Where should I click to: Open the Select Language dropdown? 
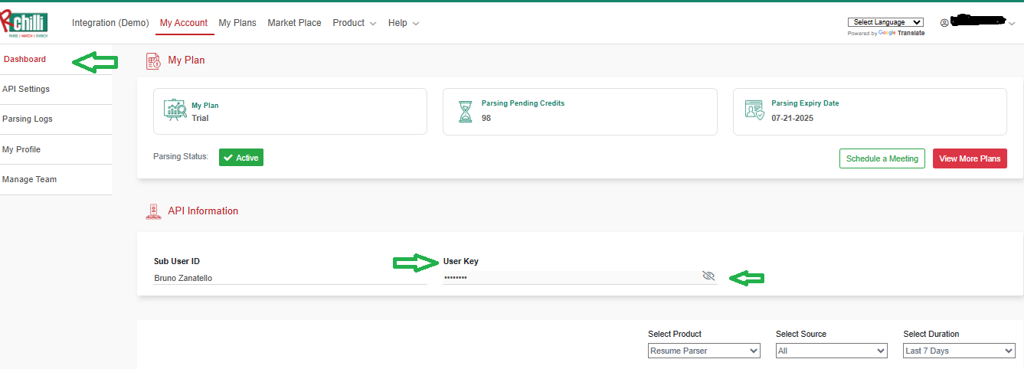coord(886,22)
